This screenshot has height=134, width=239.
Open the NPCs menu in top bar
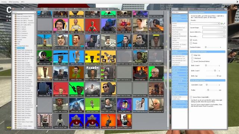pyautogui.click(x=23, y=2)
